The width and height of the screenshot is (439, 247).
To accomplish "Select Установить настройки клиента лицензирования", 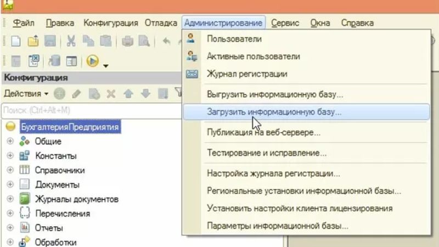I will (x=306, y=209).
